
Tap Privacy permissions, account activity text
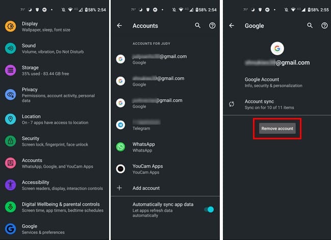58,98
